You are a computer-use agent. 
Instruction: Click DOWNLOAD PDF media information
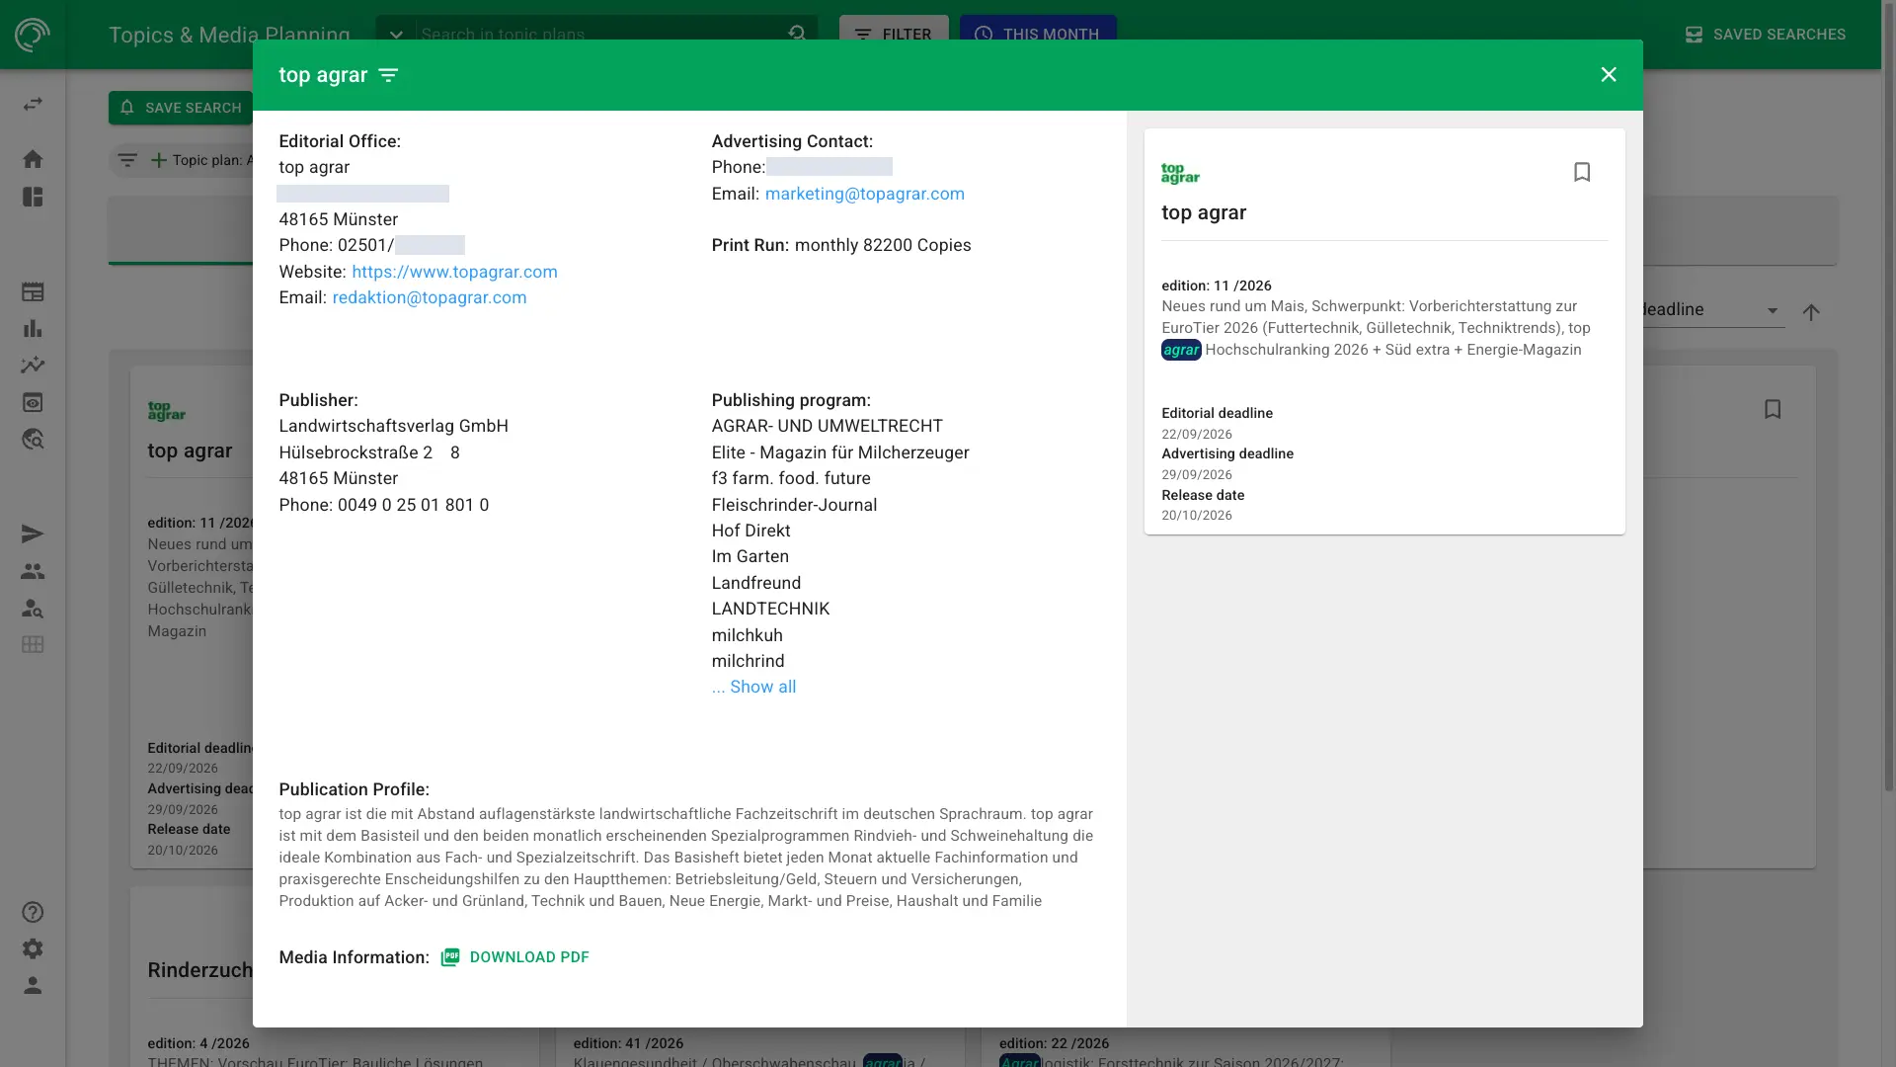529,957
